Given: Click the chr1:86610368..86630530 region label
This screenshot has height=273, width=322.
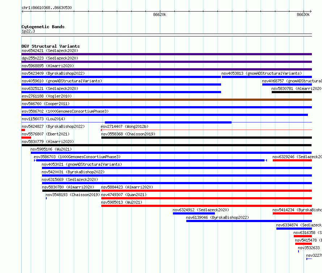Looking at the screenshot, I should (47, 8).
